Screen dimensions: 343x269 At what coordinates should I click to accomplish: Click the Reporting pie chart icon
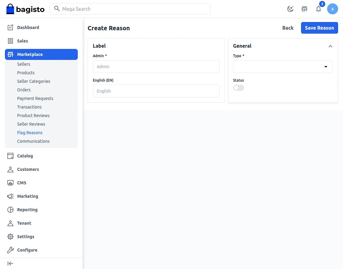click(x=10, y=210)
